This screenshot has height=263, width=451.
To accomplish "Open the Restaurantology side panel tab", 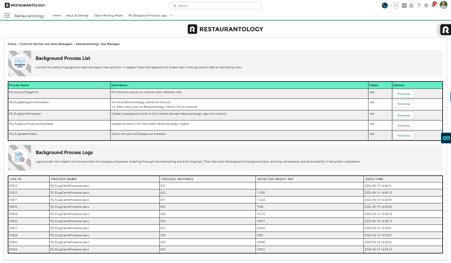I will tap(446, 30).
